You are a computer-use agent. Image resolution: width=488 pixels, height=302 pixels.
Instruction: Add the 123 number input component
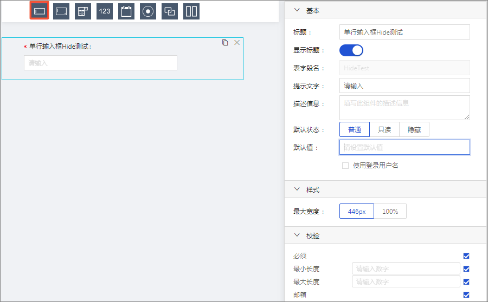[105, 11]
